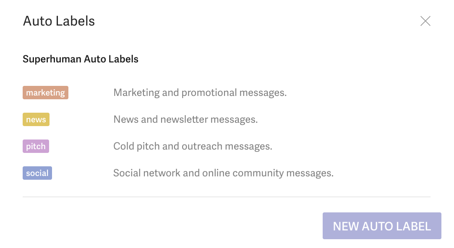Select the cold pitch outreach description
This screenshot has width=454, height=248.
193,146
